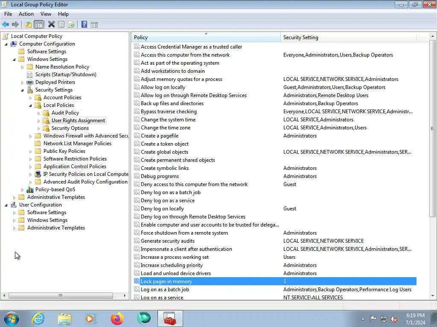Viewport: 437px width, 327px height.
Task: Click the muted volume tray icon
Action: pos(394,319)
